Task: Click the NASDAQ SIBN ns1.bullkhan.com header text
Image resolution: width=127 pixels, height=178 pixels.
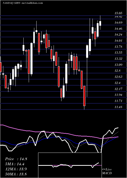Action: point(23,3)
